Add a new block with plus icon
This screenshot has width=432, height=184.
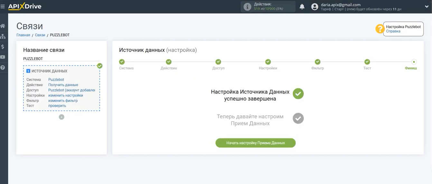[61, 117]
